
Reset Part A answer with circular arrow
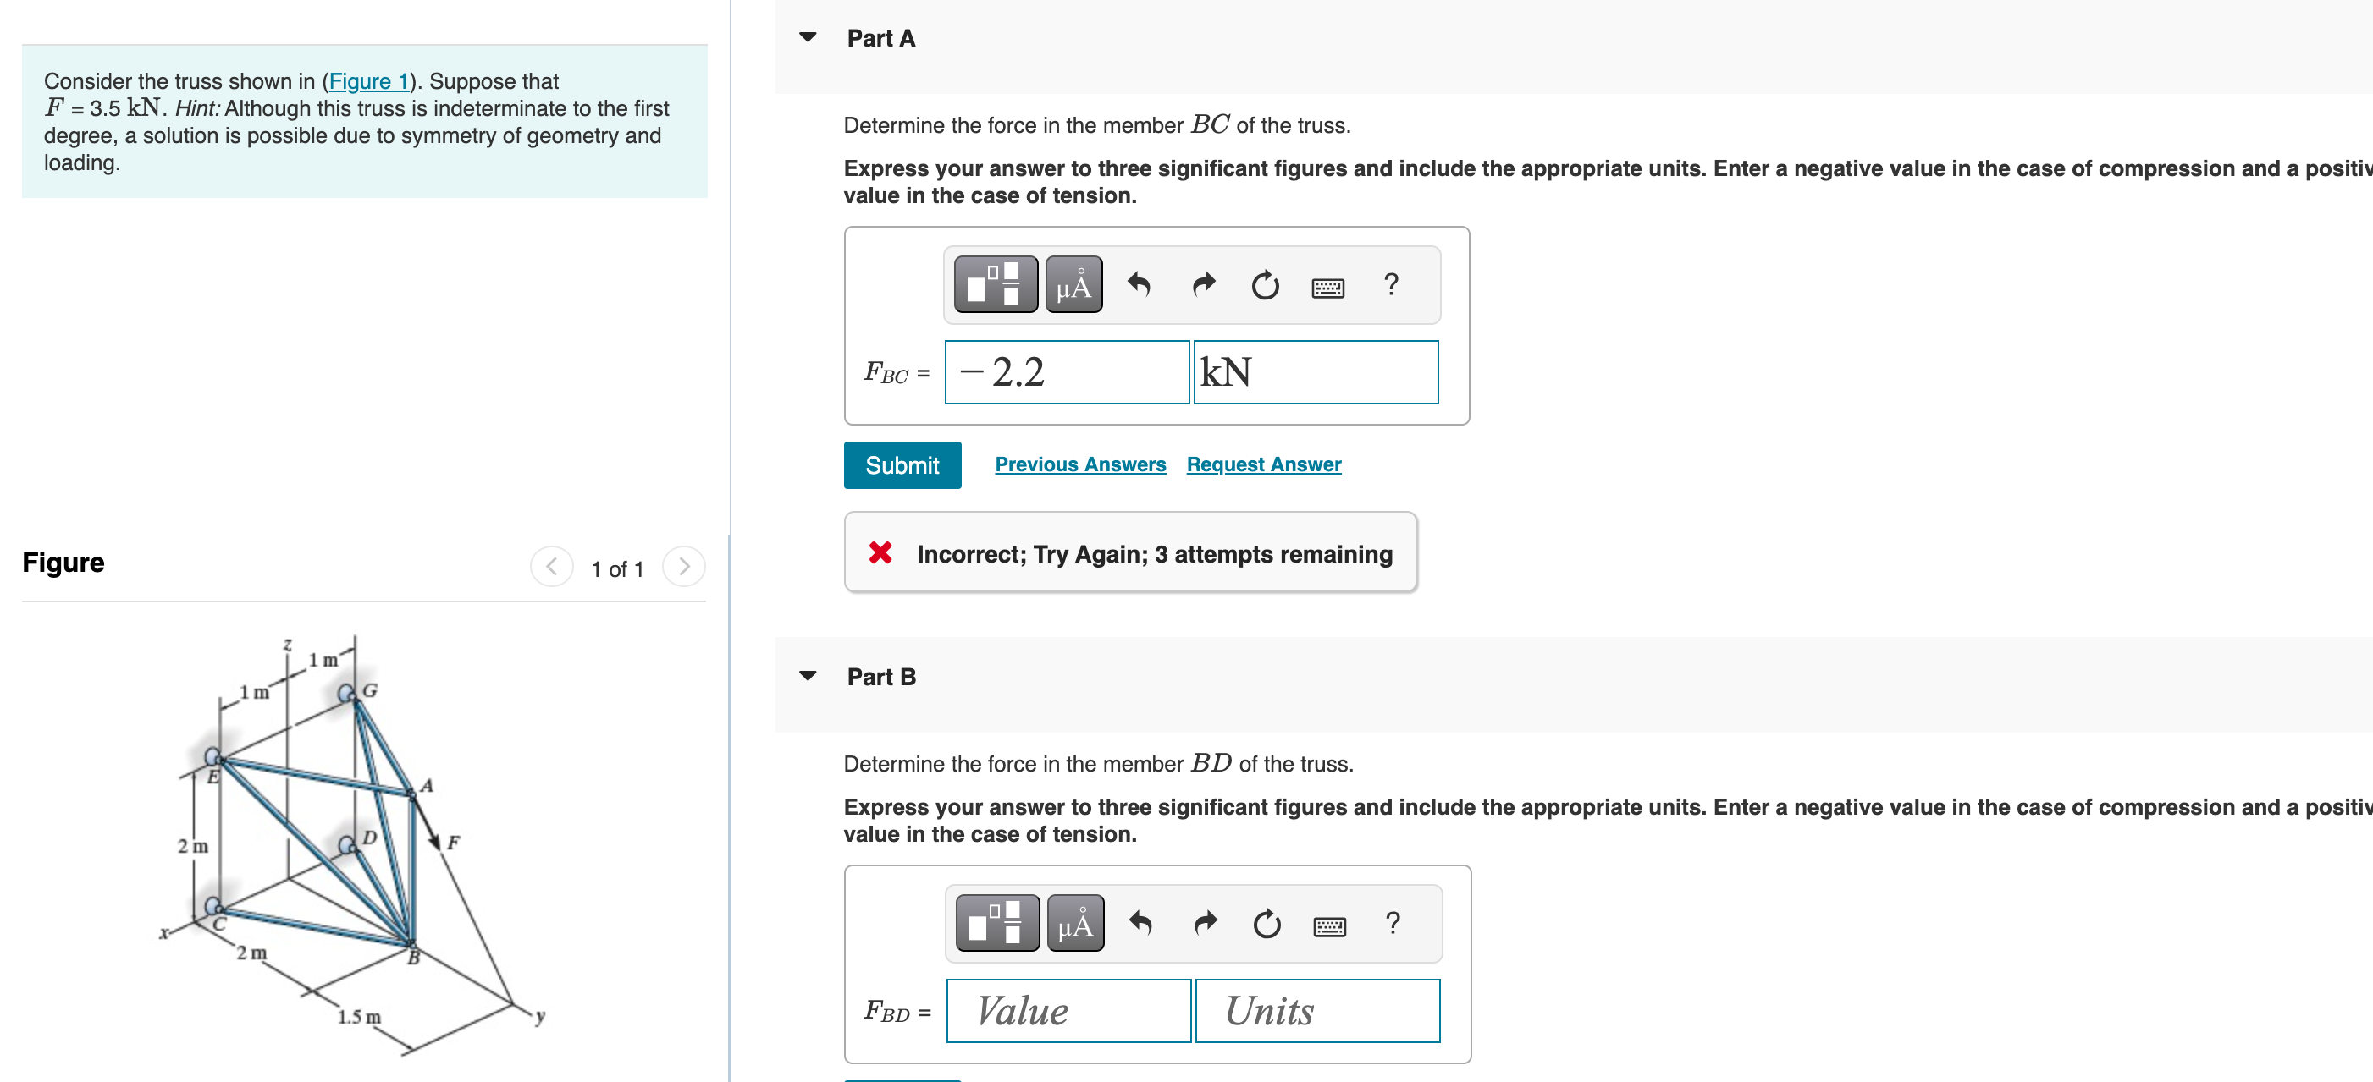tap(1265, 284)
